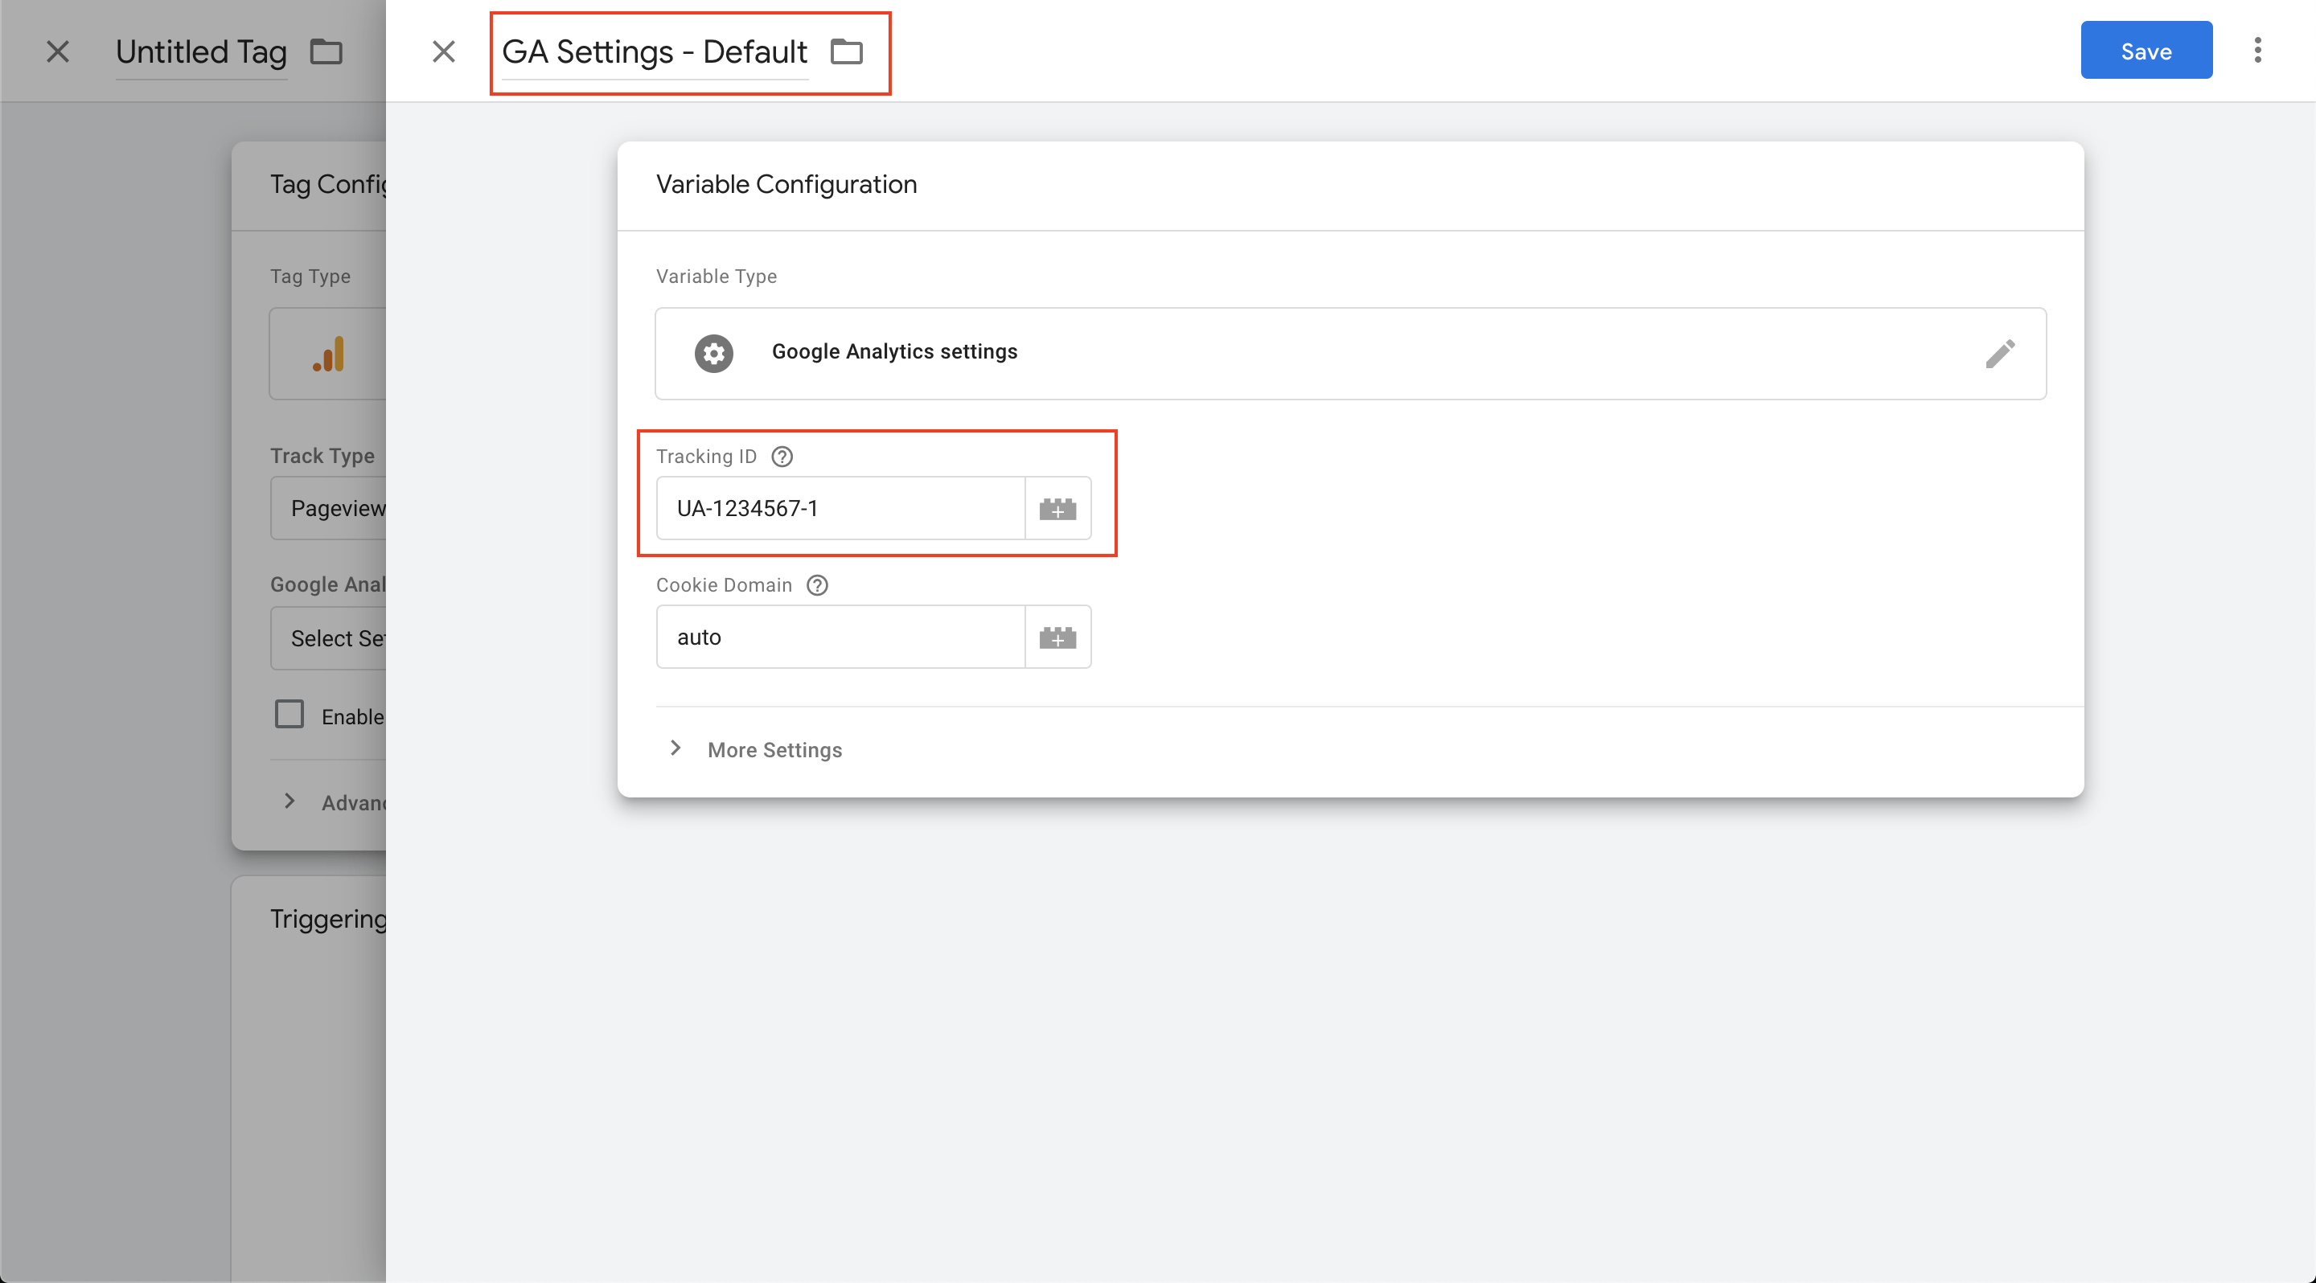Click the Google Analytics settings gear icon

coord(714,353)
